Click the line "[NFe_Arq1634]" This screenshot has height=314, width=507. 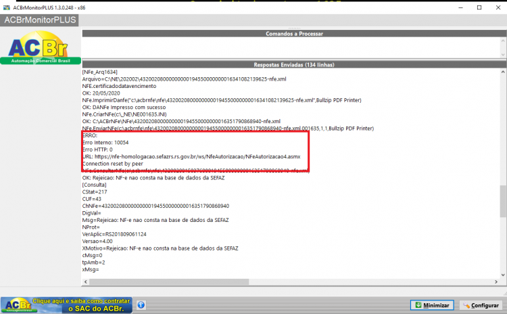pyautogui.click(x=99, y=72)
